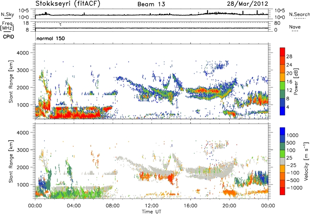This screenshot has width=310, height=214.
Task: Click the 18 MHz frequency tick label
Action: (26, 23)
